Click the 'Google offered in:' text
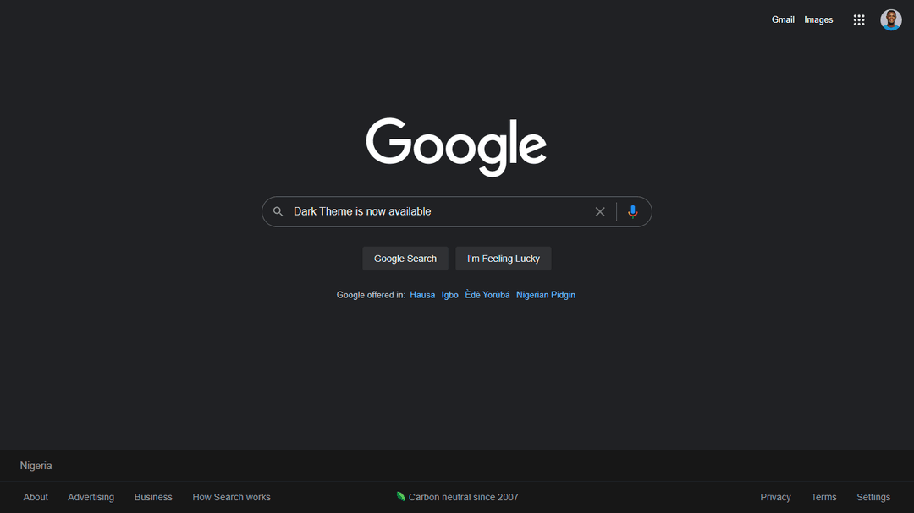Viewport: 914px width, 513px height. click(x=371, y=295)
